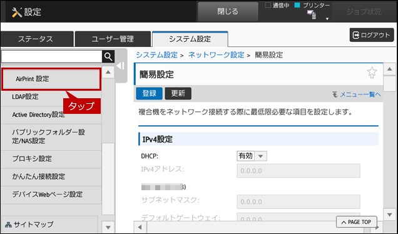Open the ジョブ状況 job status button
The image size is (398, 234).
click(x=364, y=12)
